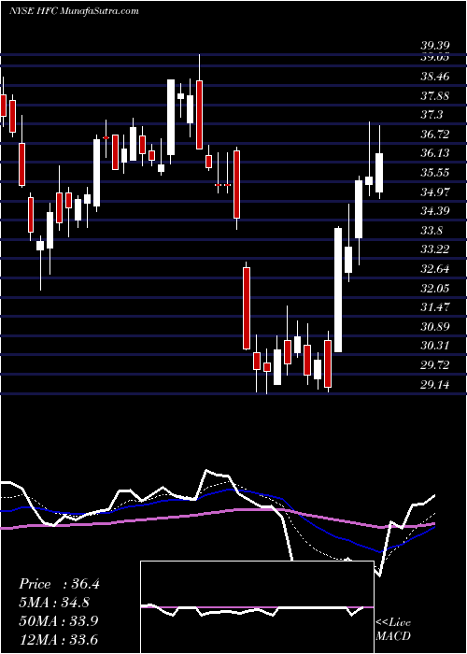Click the 37.3 price axis label
Image resolution: width=467 pixels, height=654 pixels.
point(432,115)
